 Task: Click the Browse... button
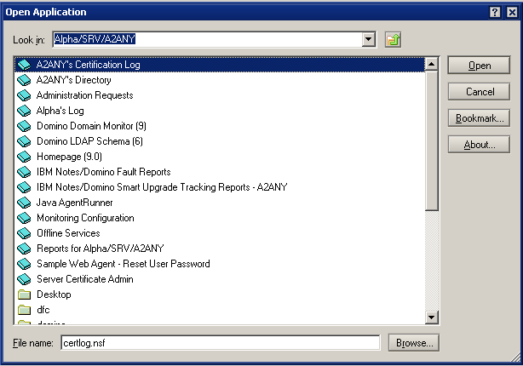414,343
